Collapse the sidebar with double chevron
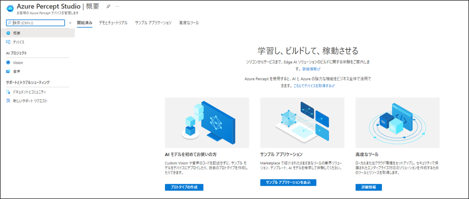469x199 pixels. tap(70, 23)
